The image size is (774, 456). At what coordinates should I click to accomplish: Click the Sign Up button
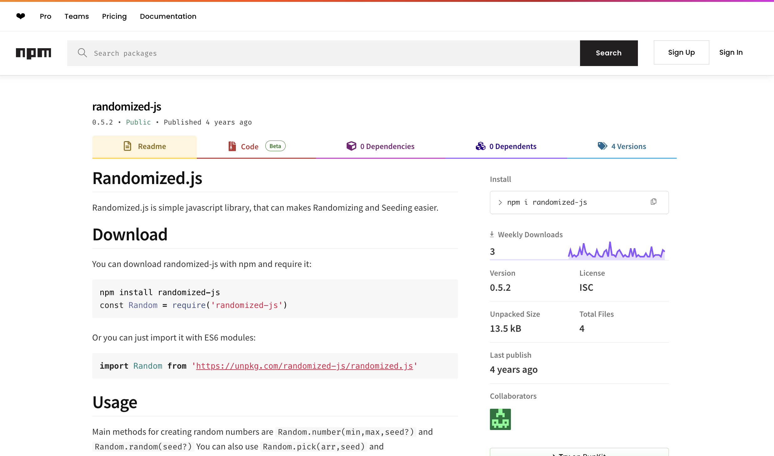tap(681, 53)
